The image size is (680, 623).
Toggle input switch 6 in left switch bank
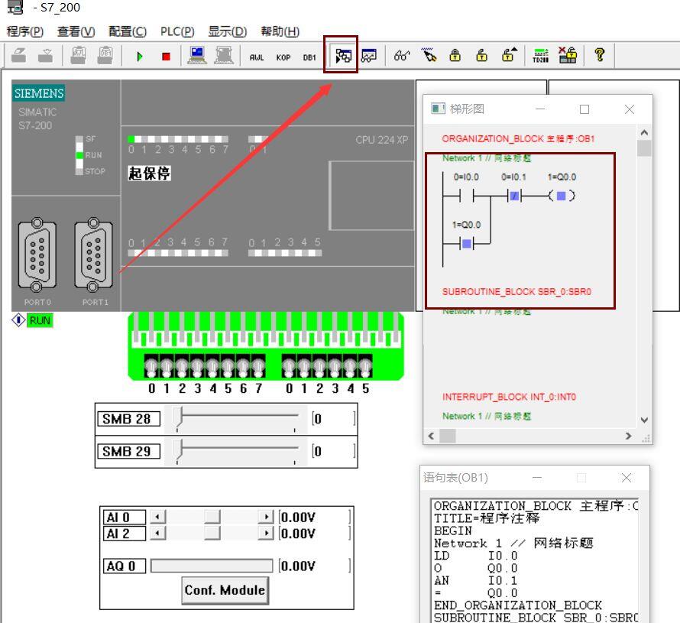[243, 367]
